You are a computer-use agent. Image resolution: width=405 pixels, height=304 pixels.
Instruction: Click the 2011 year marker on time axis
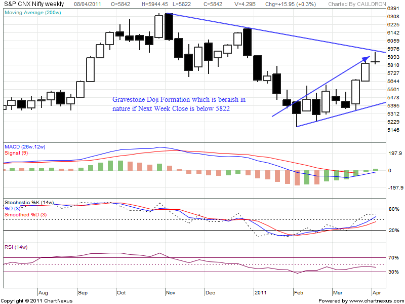point(260,292)
